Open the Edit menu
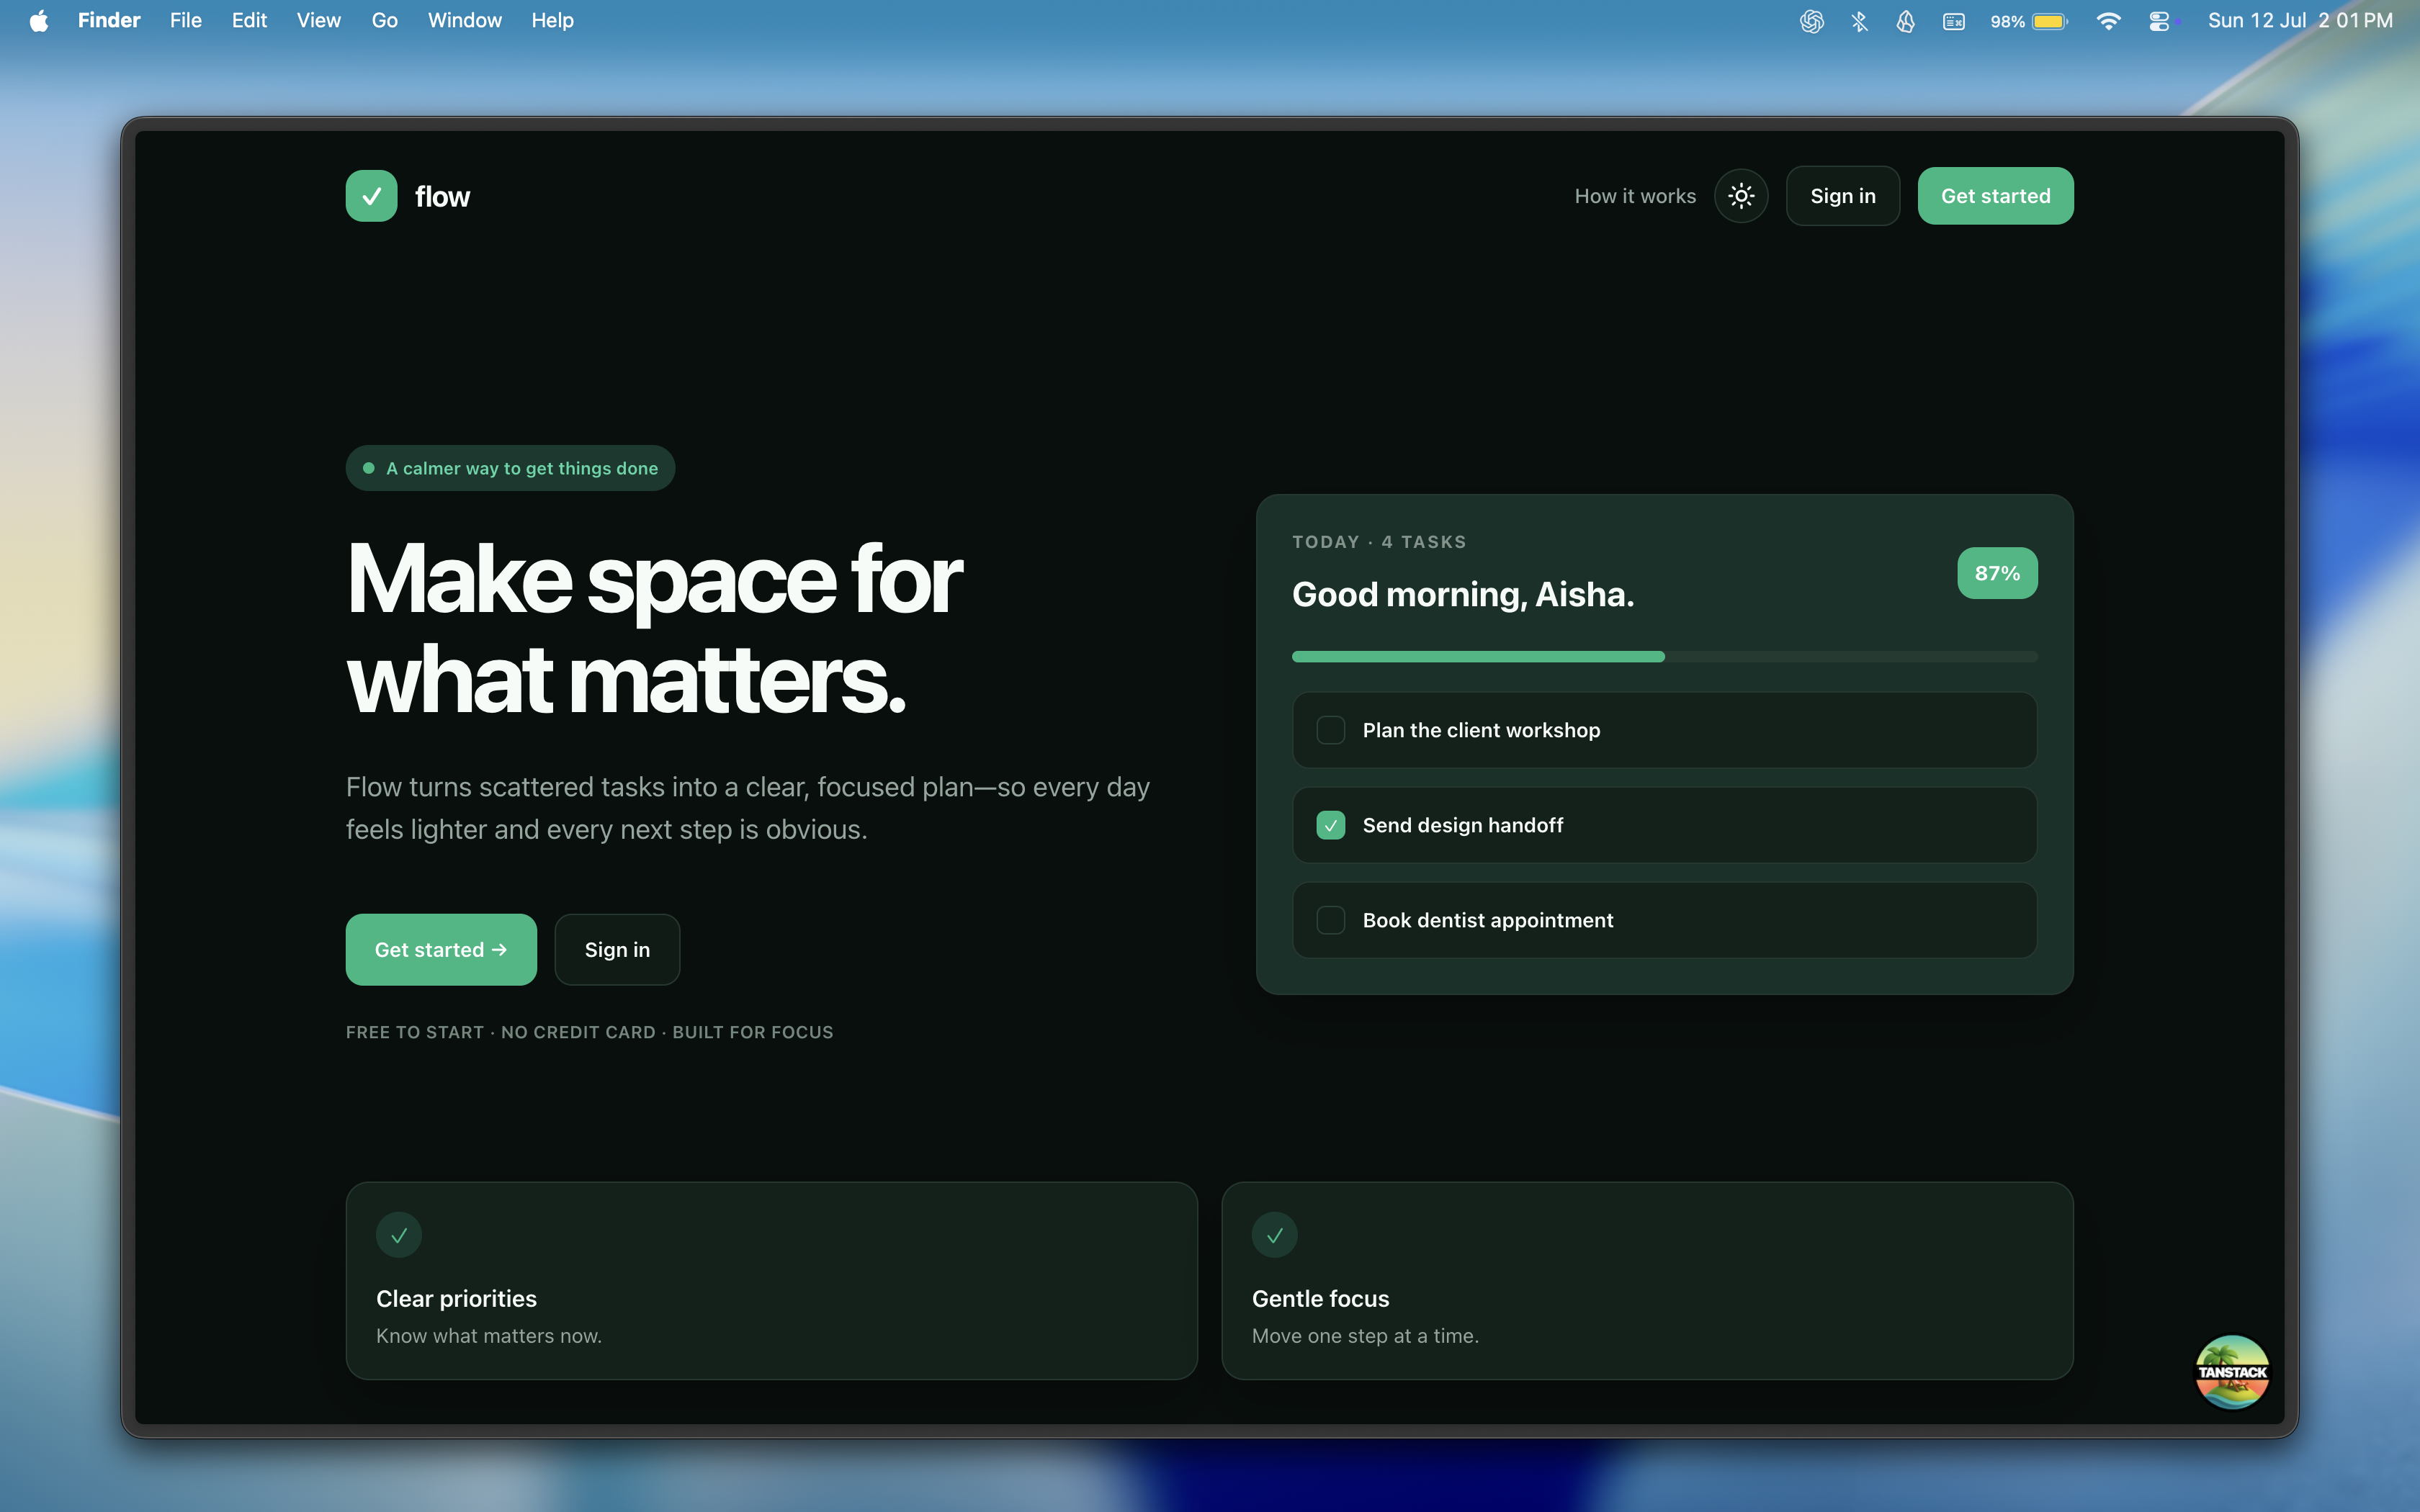Viewport: 2420px width, 1512px height. (249, 21)
